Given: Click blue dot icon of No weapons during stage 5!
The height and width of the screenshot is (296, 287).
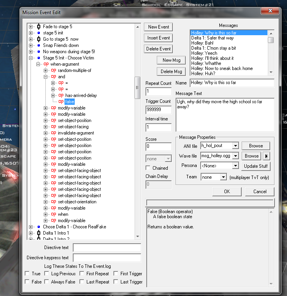Looking at the screenshot, I should [39, 52].
